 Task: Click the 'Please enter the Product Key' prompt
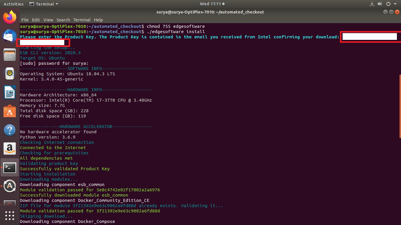click(x=180, y=37)
